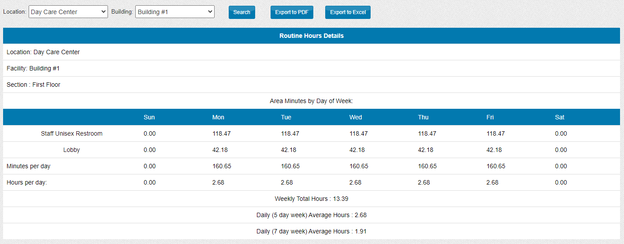624x244 pixels.
Task: Select the Daily 5 day week average line
Action: coord(312,215)
